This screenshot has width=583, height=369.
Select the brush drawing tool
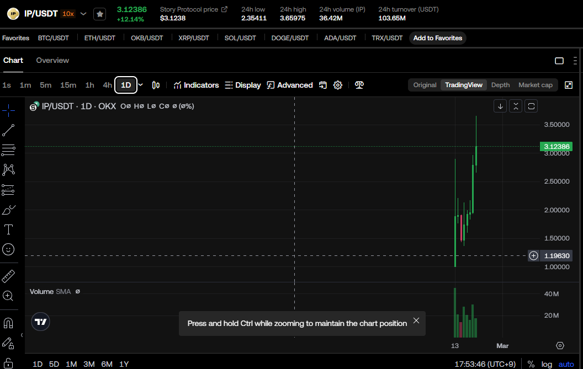point(8,210)
